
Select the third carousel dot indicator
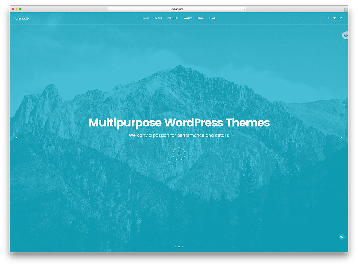point(182,247)
